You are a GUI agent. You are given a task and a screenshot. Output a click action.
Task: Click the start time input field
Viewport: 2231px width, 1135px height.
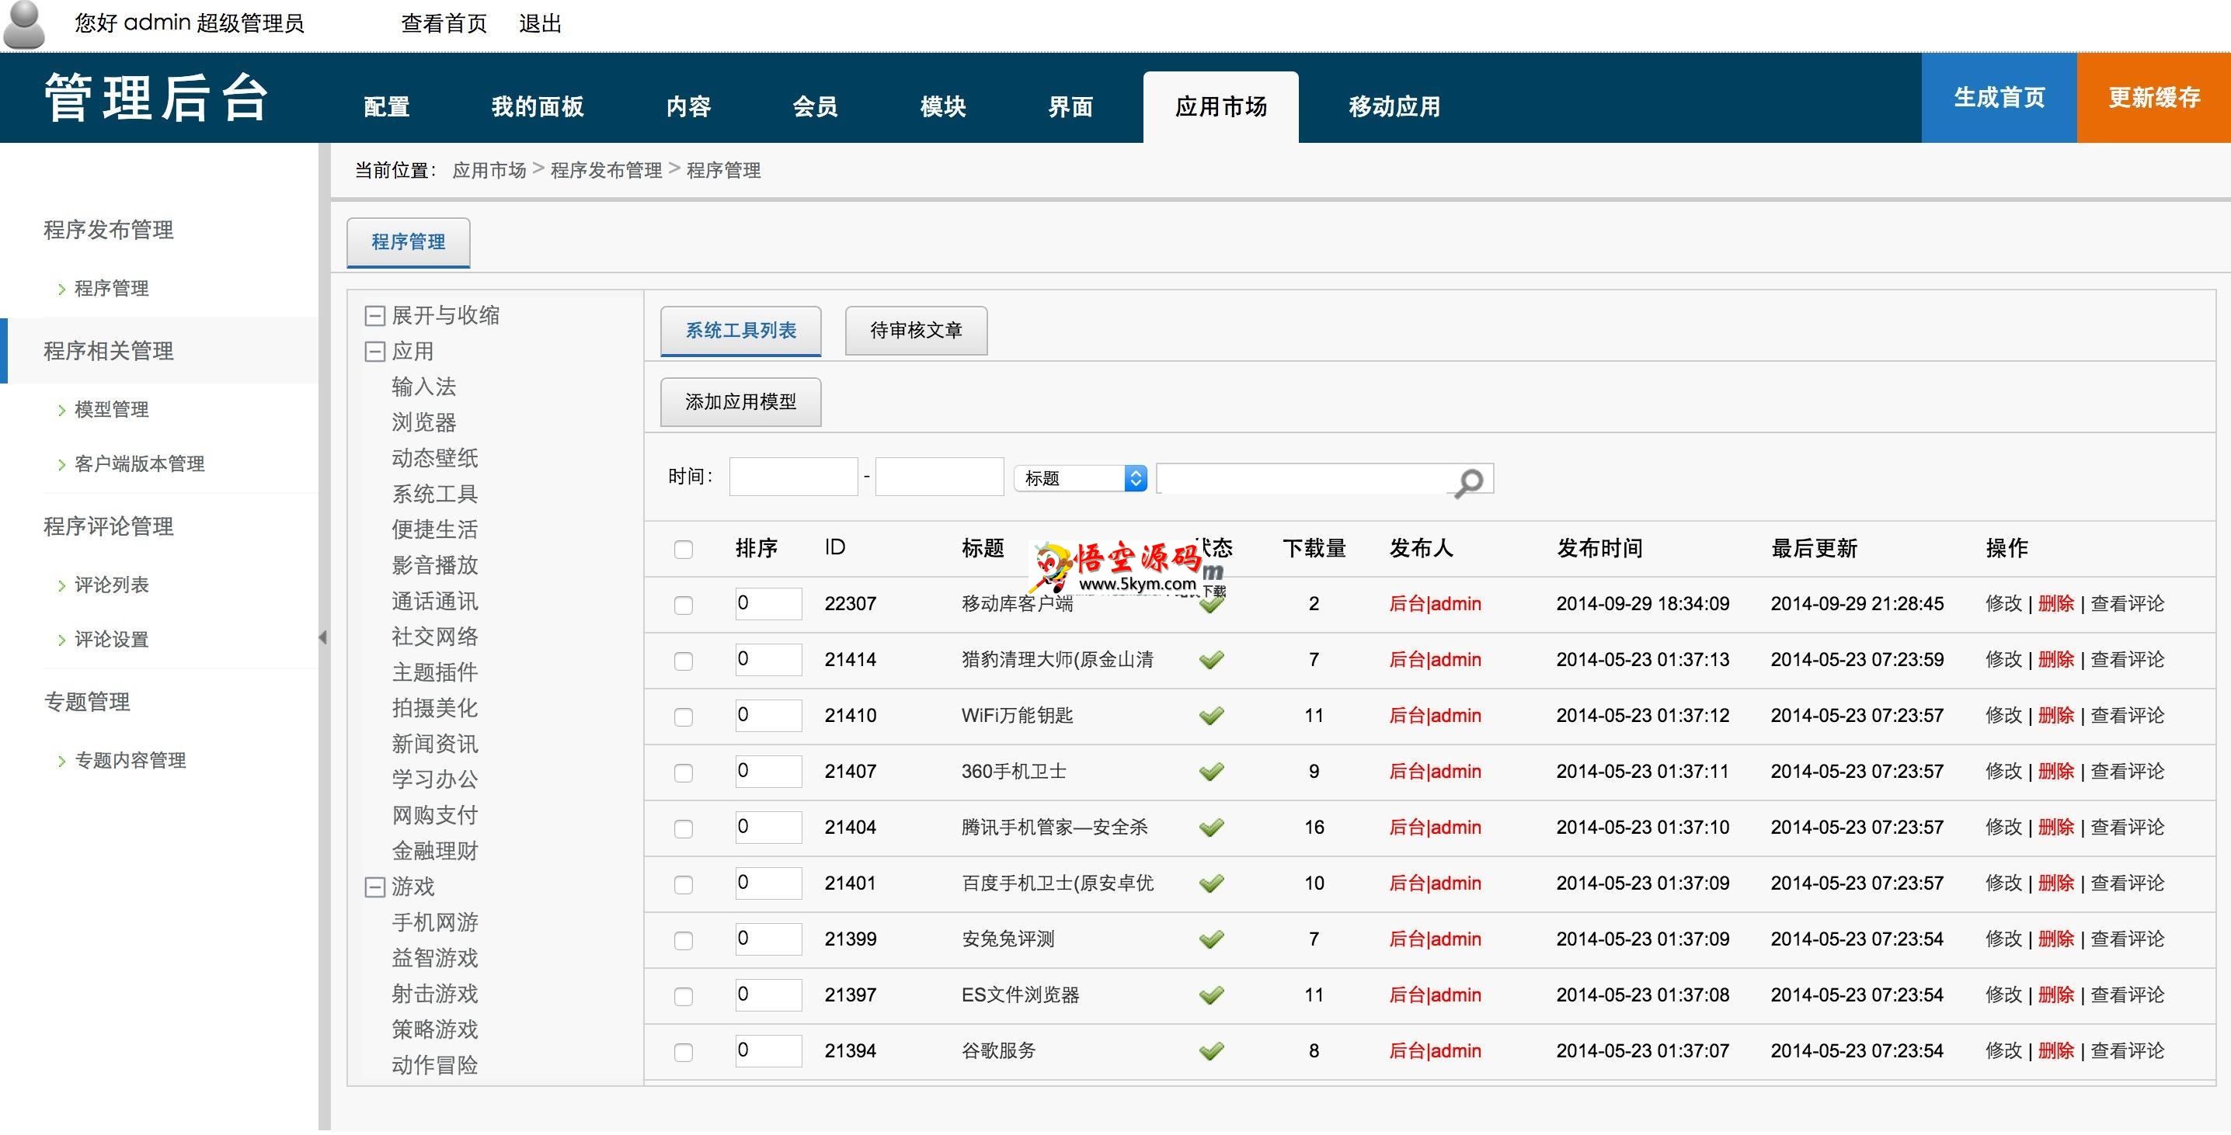793,477
